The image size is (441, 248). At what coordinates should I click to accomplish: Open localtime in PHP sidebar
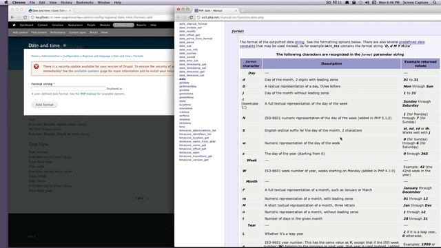click(185, 105)
